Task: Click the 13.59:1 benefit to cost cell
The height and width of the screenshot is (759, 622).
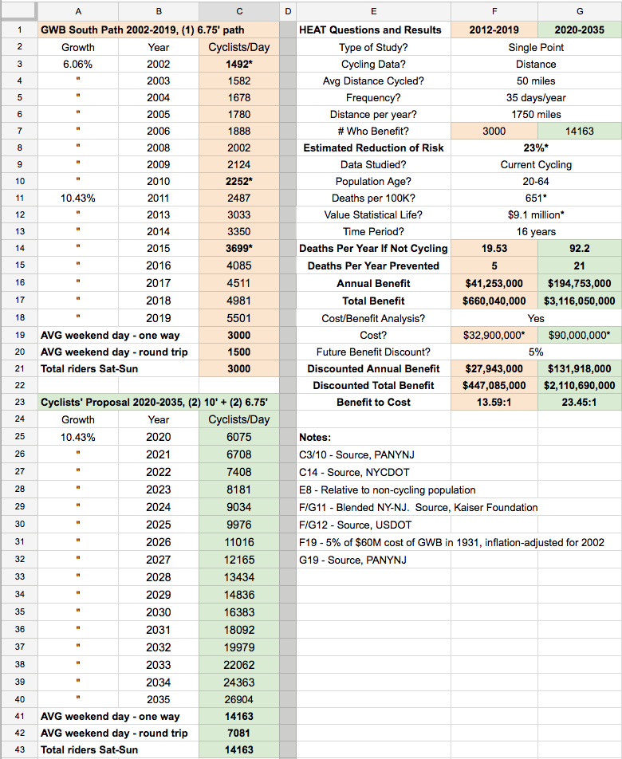Action: [x=494, y=402]
